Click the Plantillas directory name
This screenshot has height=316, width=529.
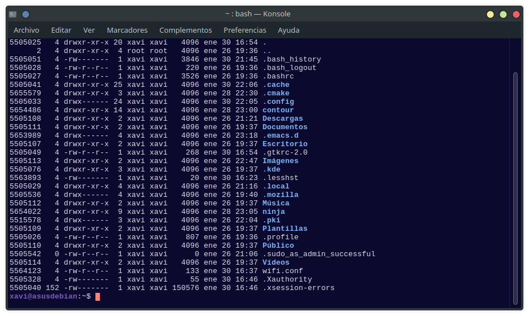(x=285, y=229)
